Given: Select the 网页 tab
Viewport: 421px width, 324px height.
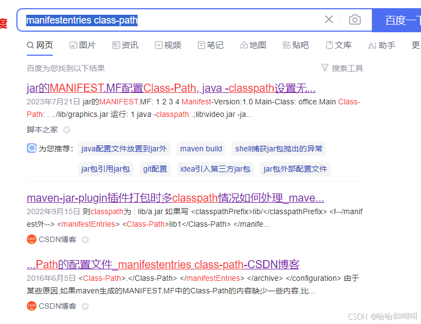Looking at the screenshot, I should point(40,45).
